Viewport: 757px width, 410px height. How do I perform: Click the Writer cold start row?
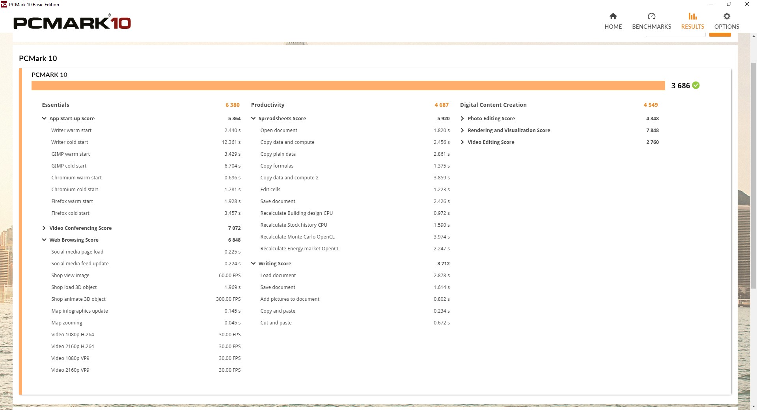coord(145,142)
